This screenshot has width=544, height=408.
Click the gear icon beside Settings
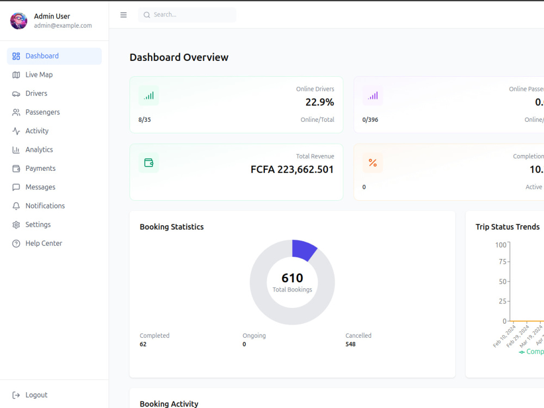[16, 225]
